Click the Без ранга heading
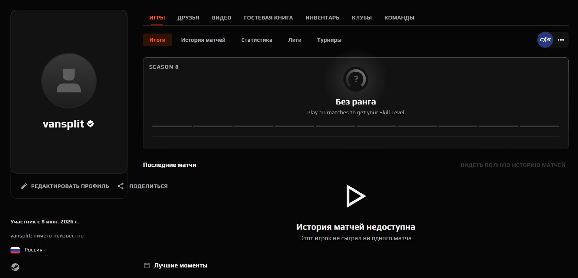The width and height of the screenshot is (578, 278). (x=356, y=102)
